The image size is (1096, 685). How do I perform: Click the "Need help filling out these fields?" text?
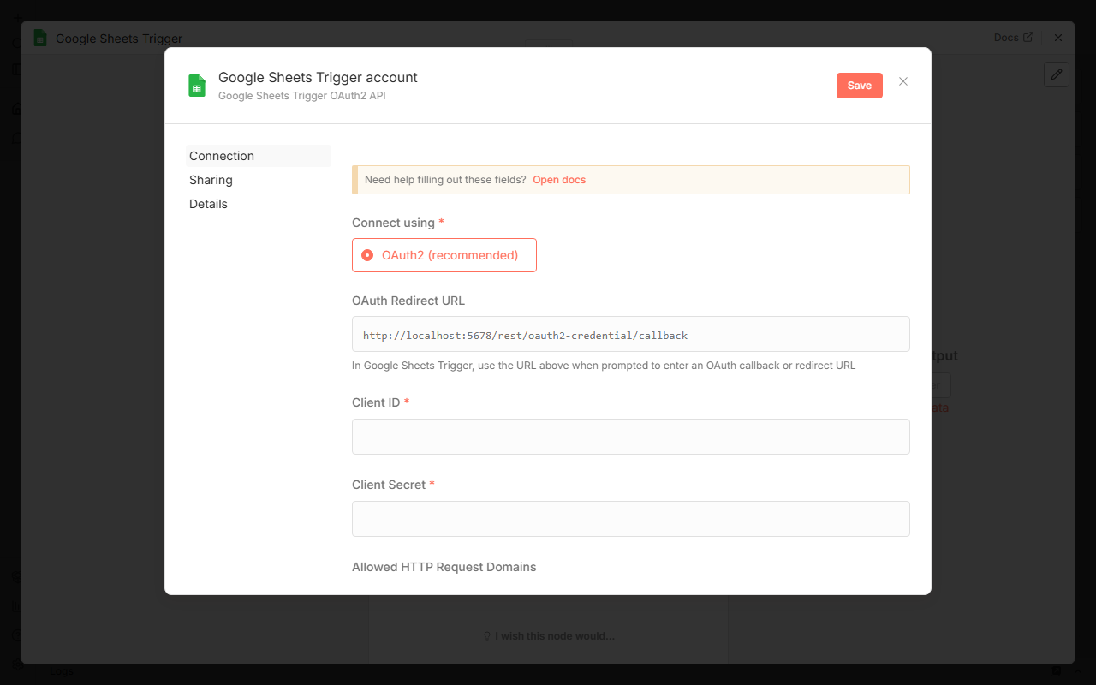coord(445,180)
